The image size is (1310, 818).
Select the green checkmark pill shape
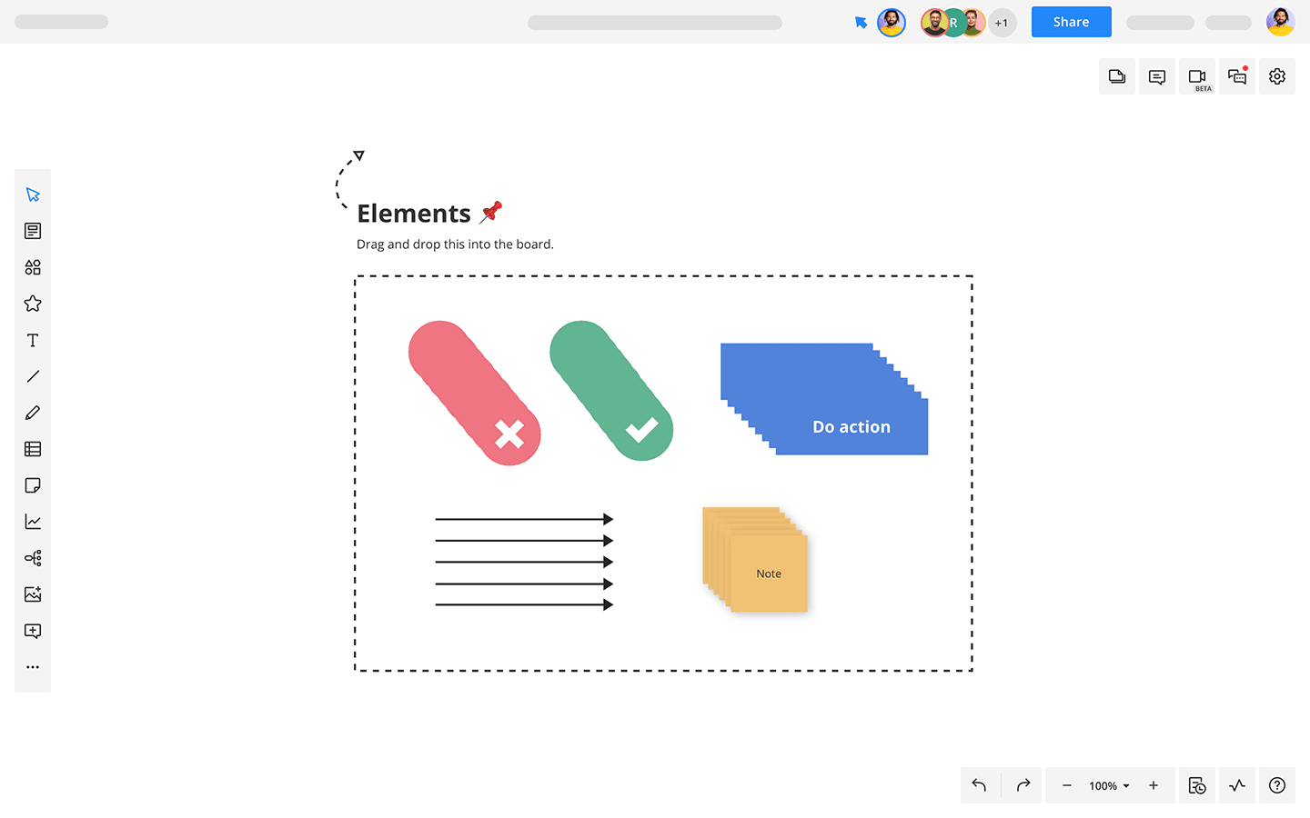[611, 391]
